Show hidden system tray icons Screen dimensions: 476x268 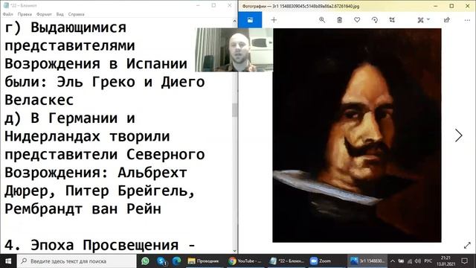393,261
